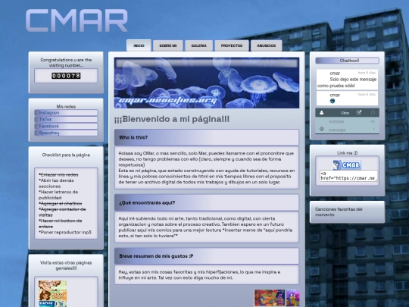Image resolution: width=409 pixels, height=307 pixels.
Task: Click the small purple stamp at bottom right
Action: click(x=293, y=298)
